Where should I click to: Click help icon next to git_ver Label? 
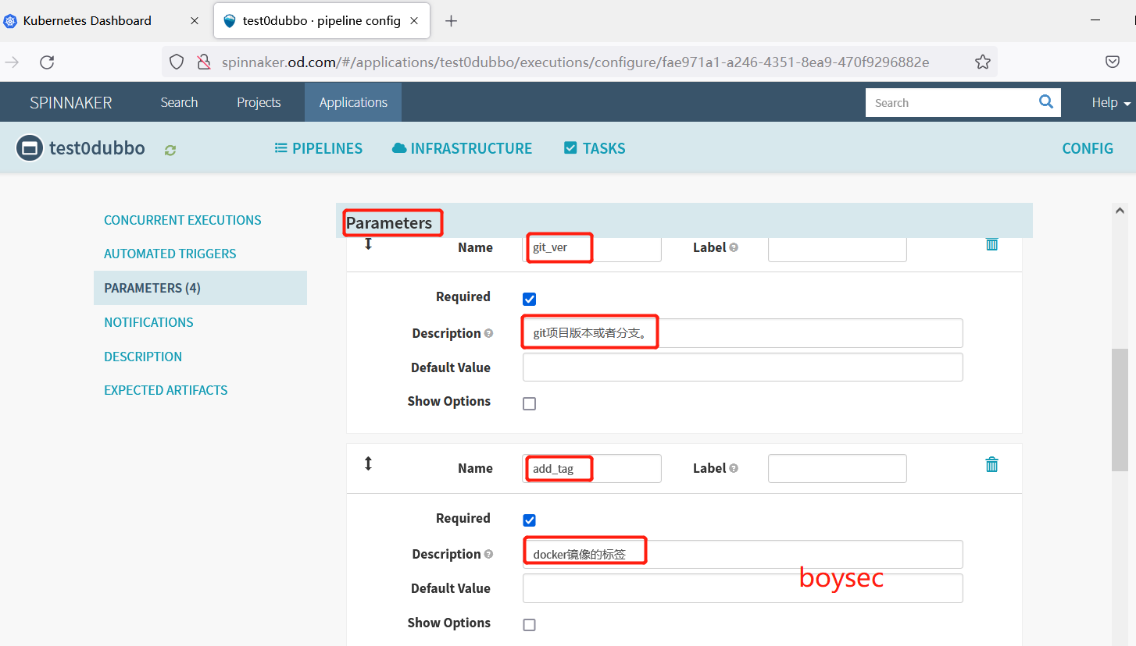(734, 247)
